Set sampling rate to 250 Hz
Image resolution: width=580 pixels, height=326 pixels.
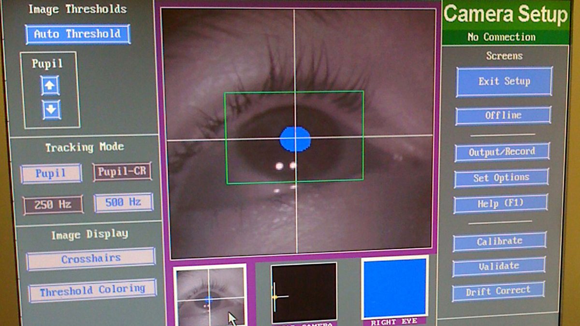(x=53, y=204)
